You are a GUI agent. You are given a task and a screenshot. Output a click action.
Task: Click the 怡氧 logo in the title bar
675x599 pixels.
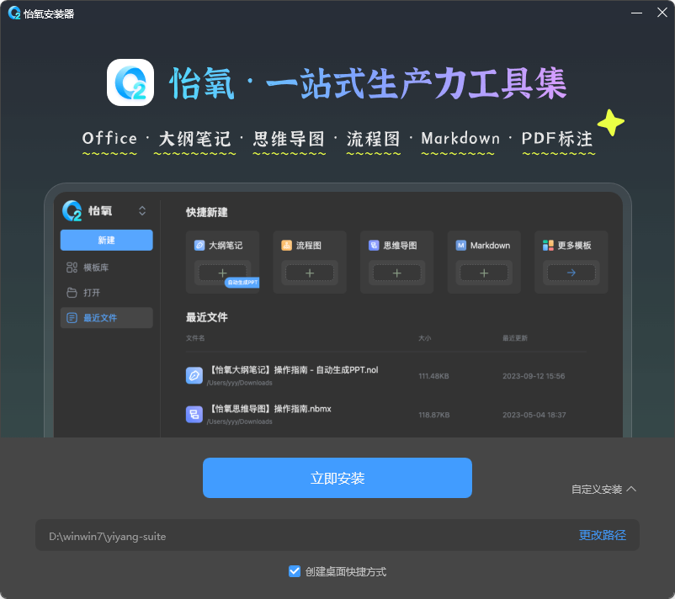click(x=13, y=13)
